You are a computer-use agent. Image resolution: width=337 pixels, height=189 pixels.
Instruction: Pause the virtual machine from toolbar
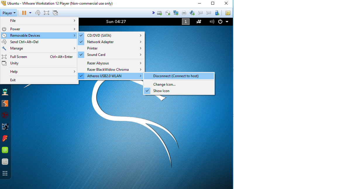tap(24, 13)
